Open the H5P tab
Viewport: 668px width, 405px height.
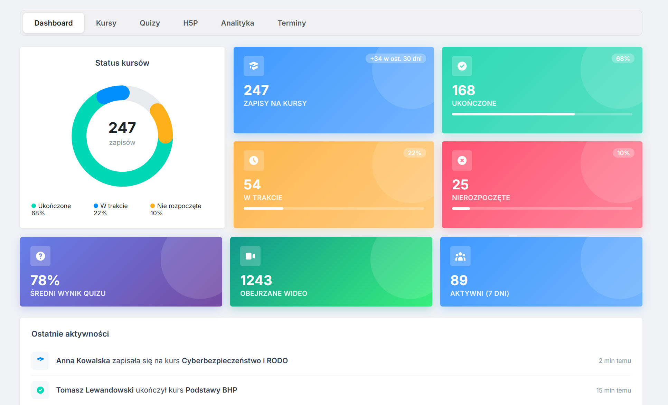click(190, 23)
